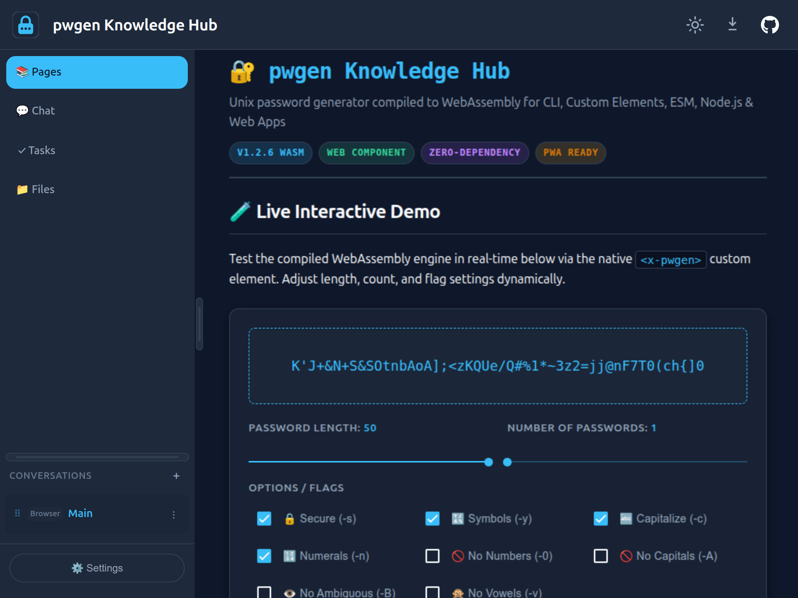Click the generated password output box
The height and width of the screenshot is (598, 798).
click(x=498, y=366)
